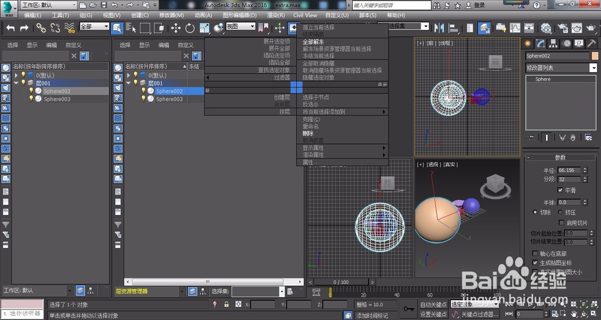Viewport: 601px width, 320px height.
Task: Select the 挤压 radio button
Action: pyautogui.click(x=560, y=212)
